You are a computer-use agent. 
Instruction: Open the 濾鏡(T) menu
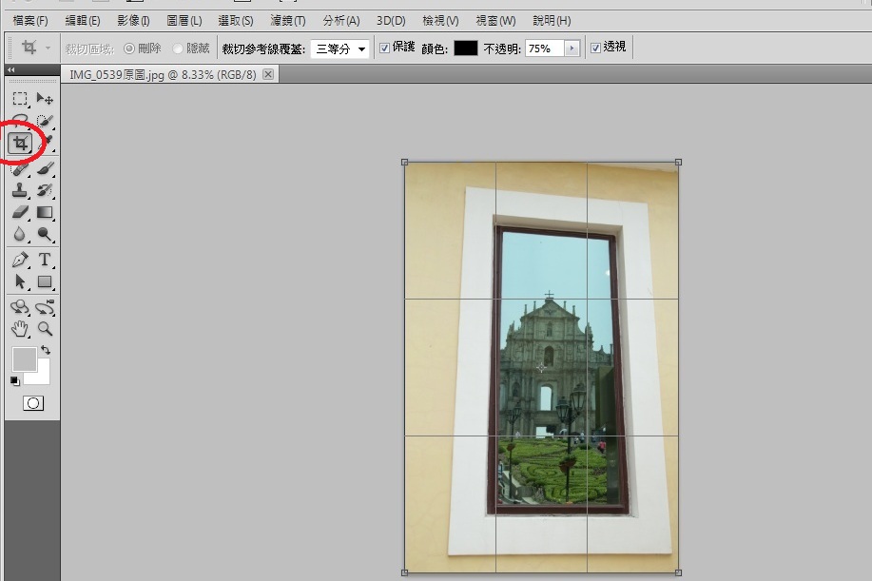[x=287, y=21]
